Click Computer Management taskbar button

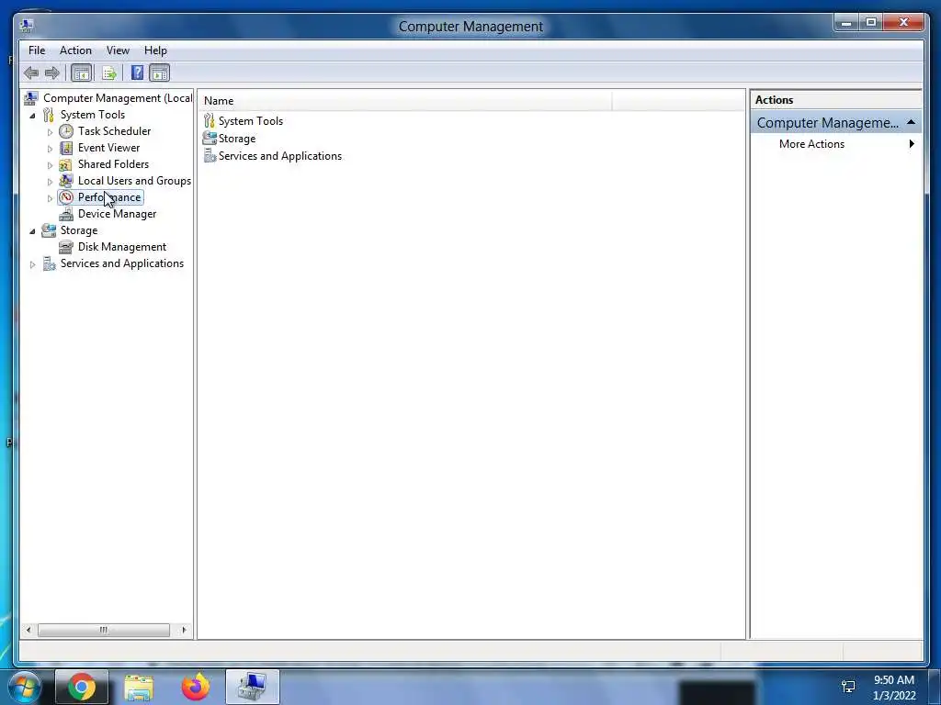[x=253, y=687]
